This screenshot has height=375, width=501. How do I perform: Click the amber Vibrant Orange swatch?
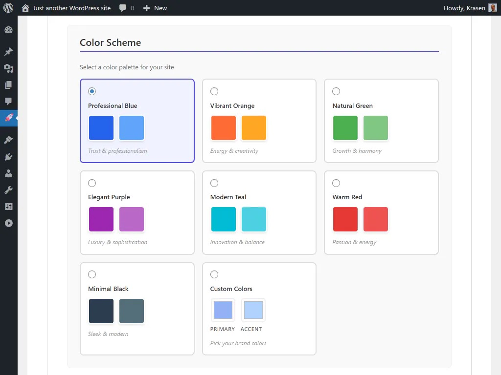pos(254,128)
